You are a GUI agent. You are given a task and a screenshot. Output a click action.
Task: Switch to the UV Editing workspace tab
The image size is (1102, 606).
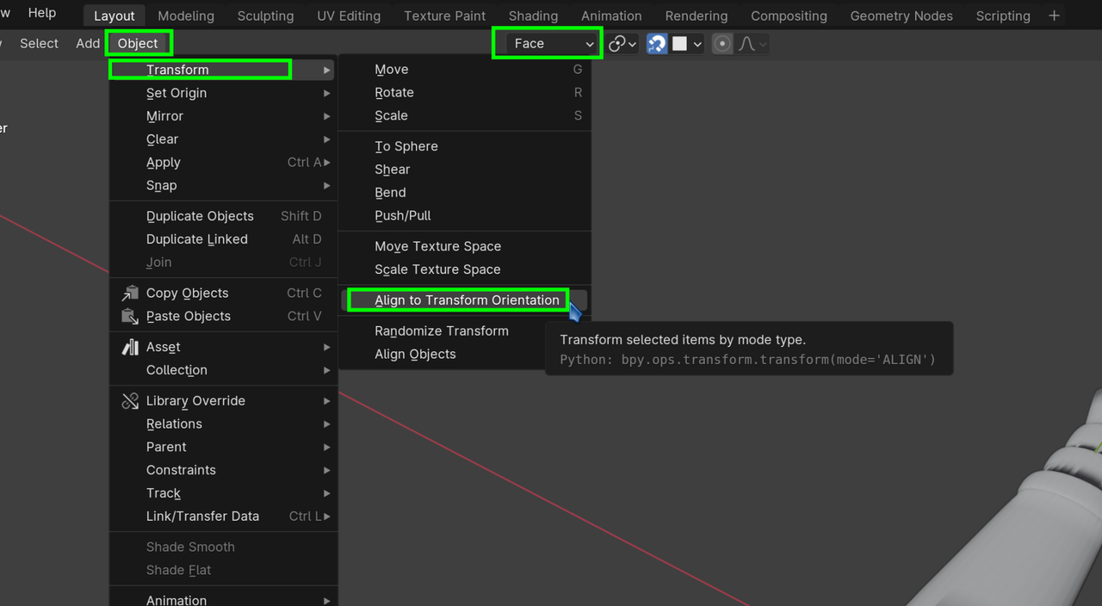coord(349,15)
